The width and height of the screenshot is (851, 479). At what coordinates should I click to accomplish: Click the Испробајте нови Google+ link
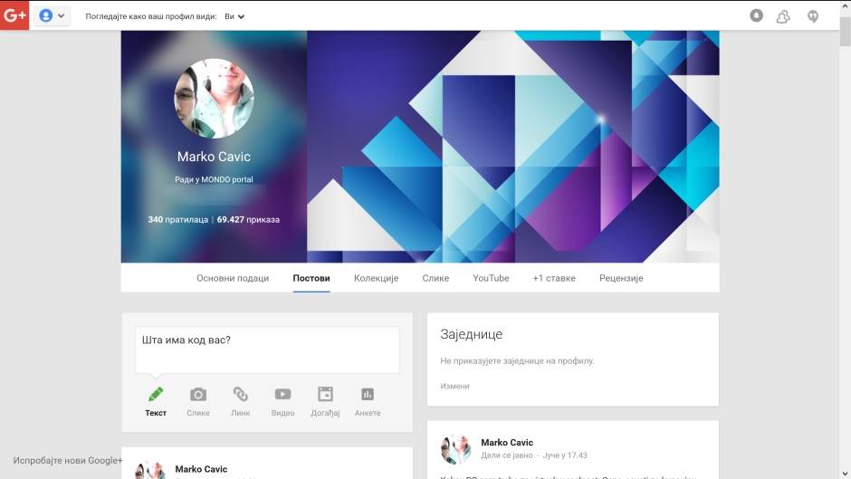point(67,460)
